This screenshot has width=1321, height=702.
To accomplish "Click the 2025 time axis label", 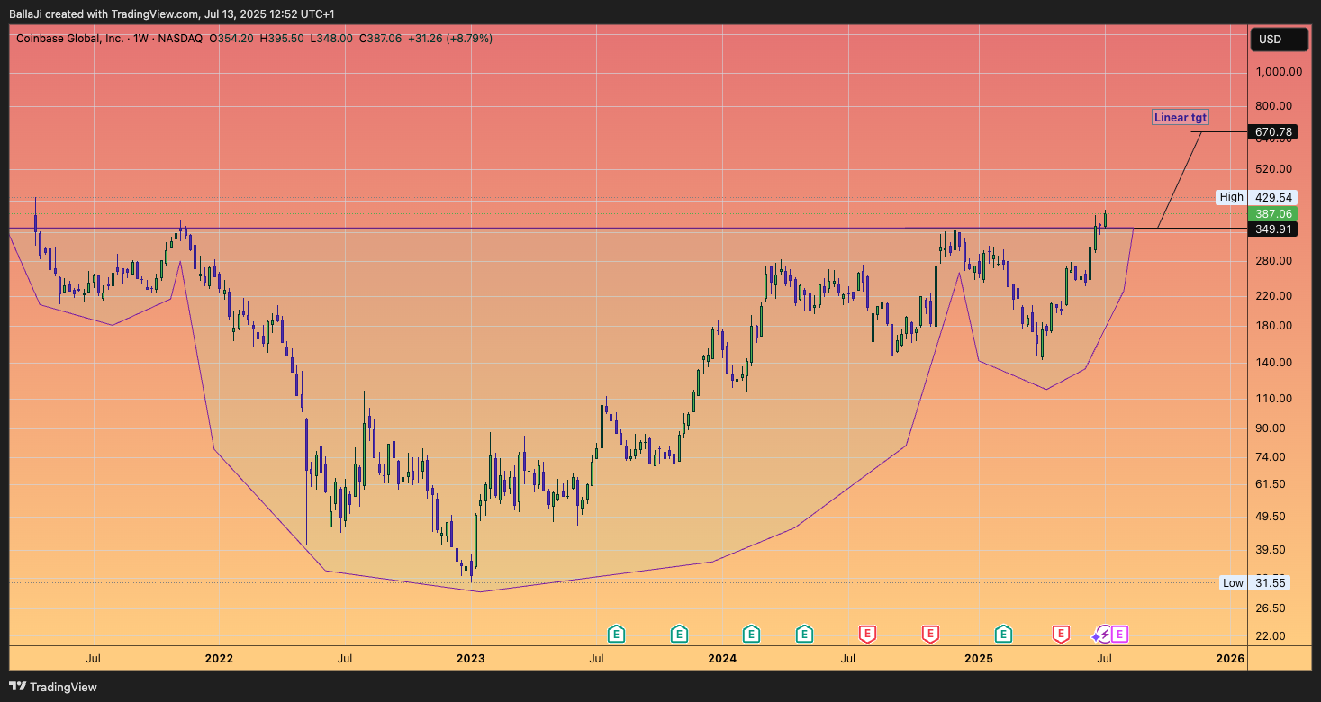I will click(979, 659).
